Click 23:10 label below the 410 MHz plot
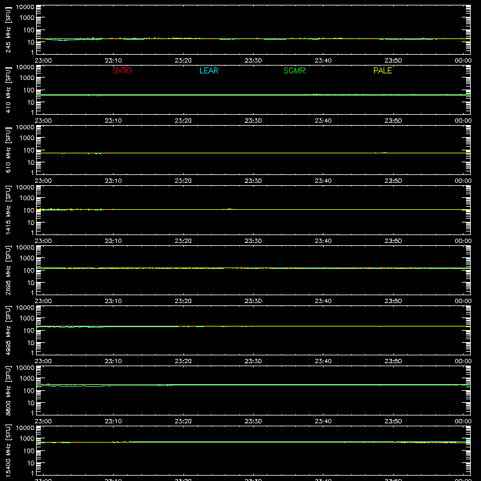Viewport: 481px width, 481px height. tap(113, 121)
